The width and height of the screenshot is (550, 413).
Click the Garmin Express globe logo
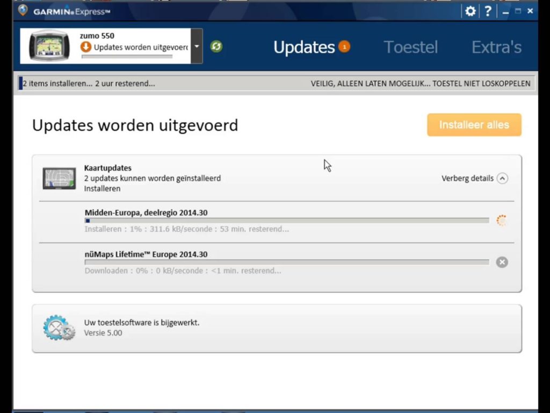point(23,10)
